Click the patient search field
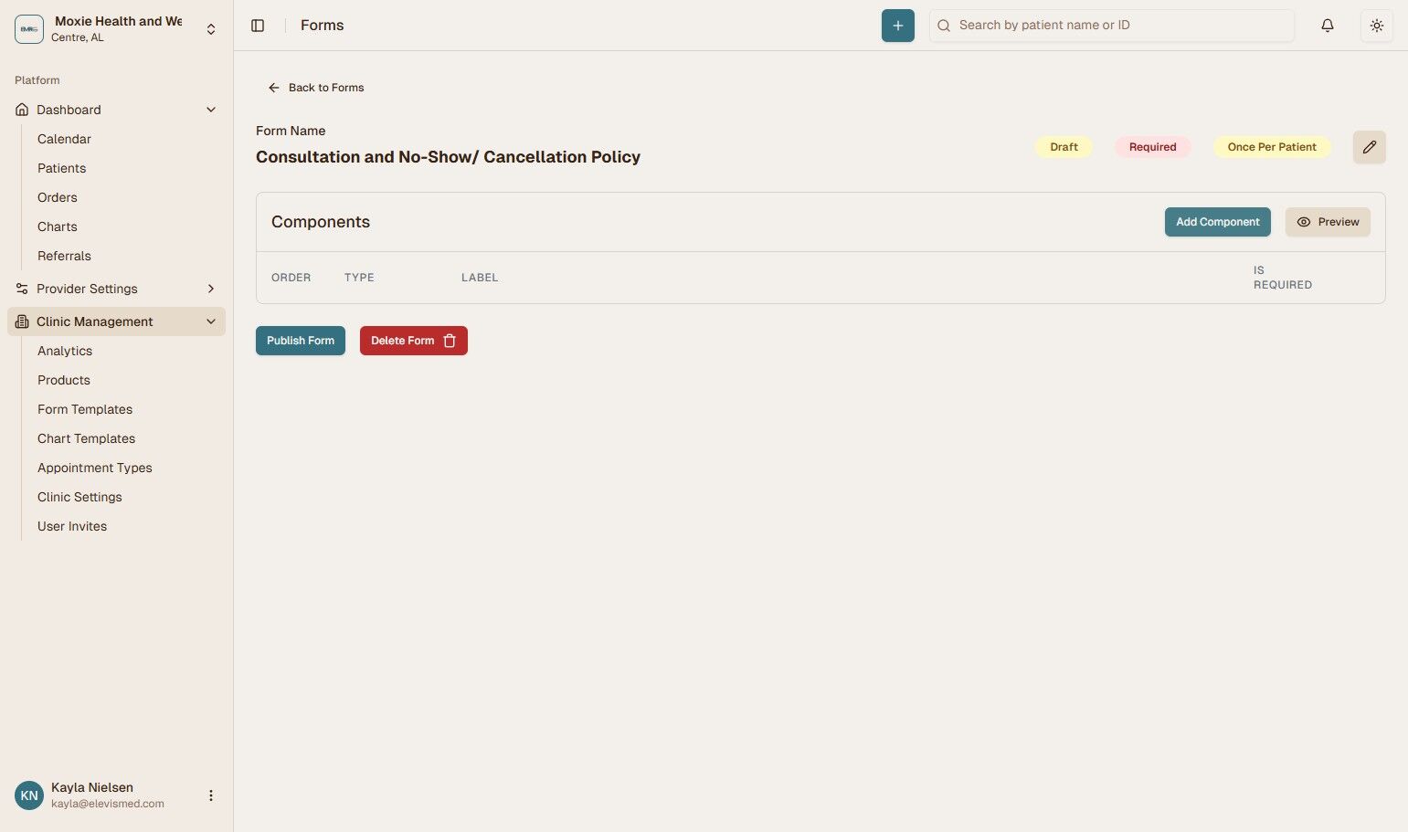 coord(1110,25)
